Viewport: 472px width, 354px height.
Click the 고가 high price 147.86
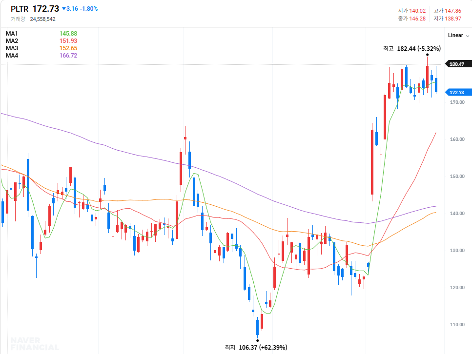tap(453, 11)
